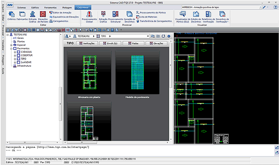Open the Editor de Armação
The height and width of the screenshot is (165, 279).
pos(61,12)
